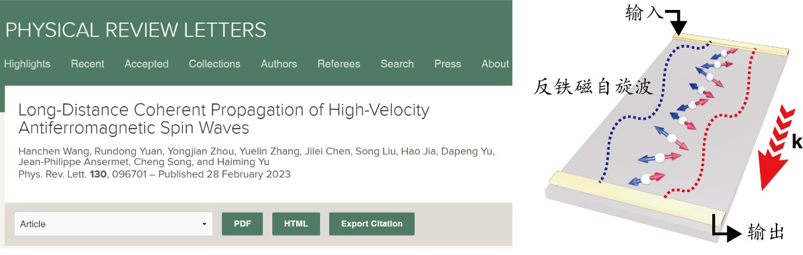Click Search in the navigation bar

pos(397,64)
